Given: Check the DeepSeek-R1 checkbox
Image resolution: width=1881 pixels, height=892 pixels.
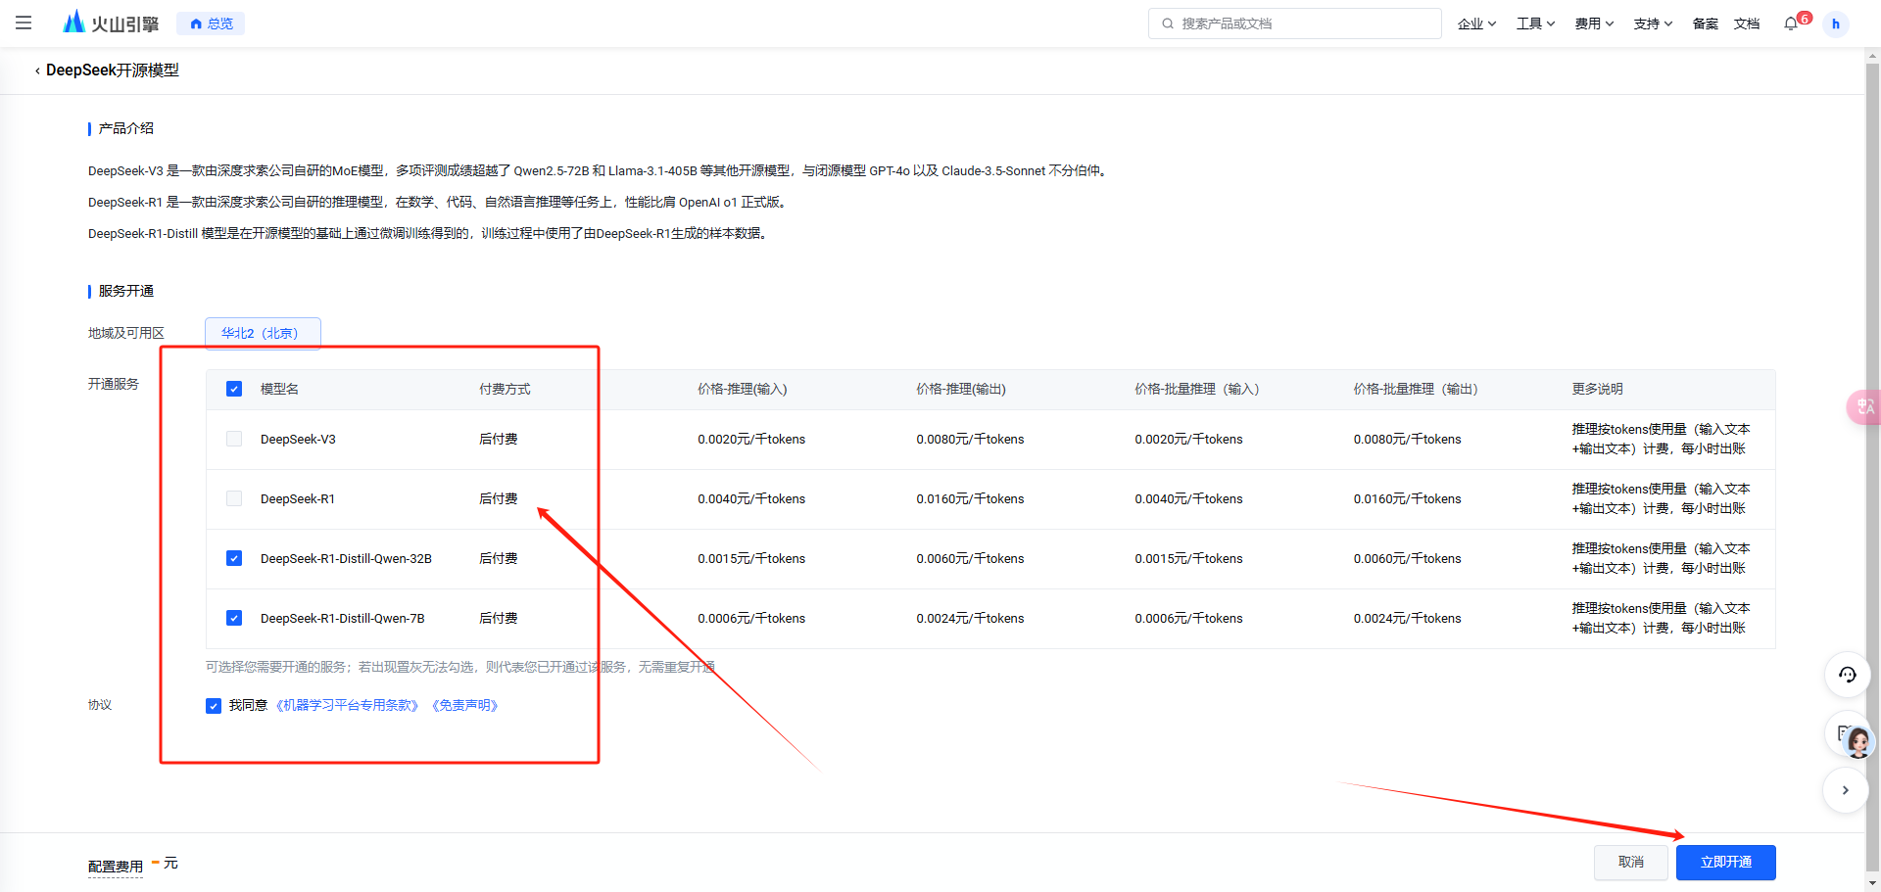Looking at the screenshot, I should coord(234,498).
